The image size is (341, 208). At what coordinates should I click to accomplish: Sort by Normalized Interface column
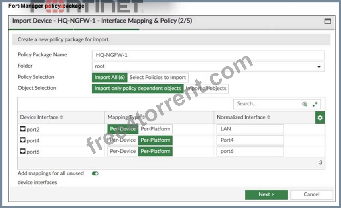click(268, 117)
